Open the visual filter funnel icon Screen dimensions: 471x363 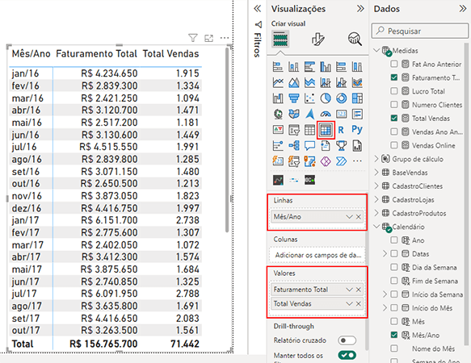(x=193, y=38)
